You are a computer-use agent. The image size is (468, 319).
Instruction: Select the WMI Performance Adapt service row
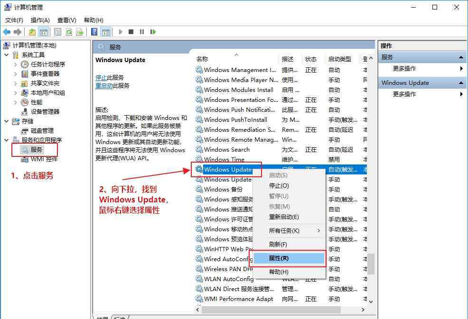pos(281,299)
